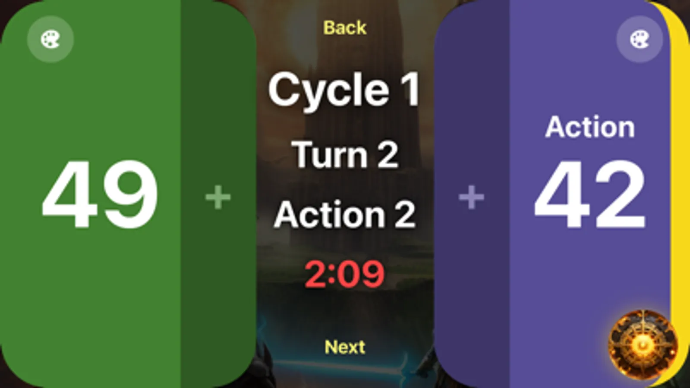Tap the purple plus icon
The height and width of the screenshot is (388, 690).
471,197
